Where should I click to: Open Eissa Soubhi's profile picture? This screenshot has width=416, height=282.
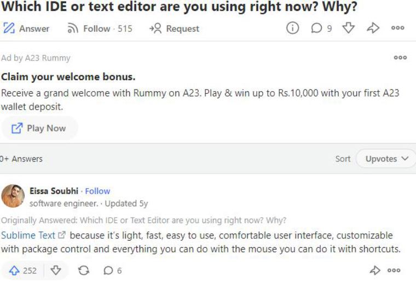13,196
